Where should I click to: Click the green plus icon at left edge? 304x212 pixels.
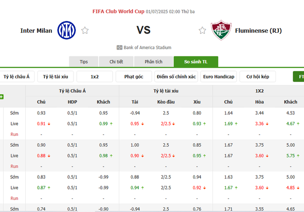pos(2,97)
